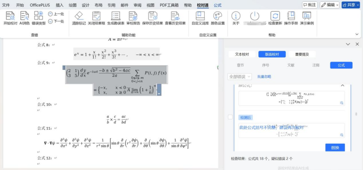Click the 替换 replace button

tap(335, 147)
